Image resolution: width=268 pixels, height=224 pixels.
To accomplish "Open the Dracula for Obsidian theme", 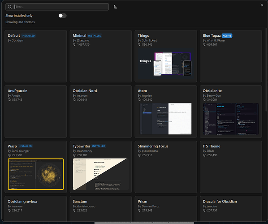I will 231,208.
